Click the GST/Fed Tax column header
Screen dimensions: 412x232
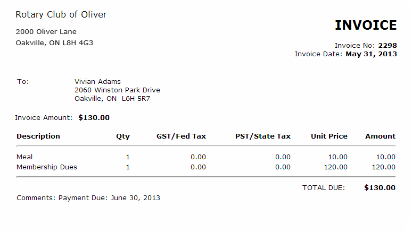(x=181, y=136)
